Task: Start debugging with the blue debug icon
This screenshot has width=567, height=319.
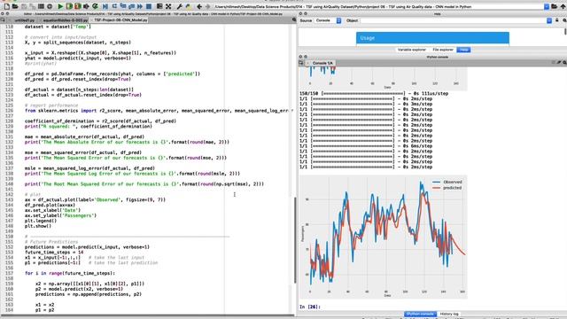Action: coord(105,6)
